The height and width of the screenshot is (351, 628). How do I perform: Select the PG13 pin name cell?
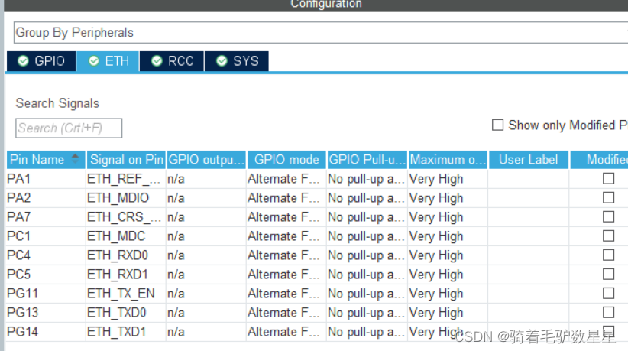point(46,313)
